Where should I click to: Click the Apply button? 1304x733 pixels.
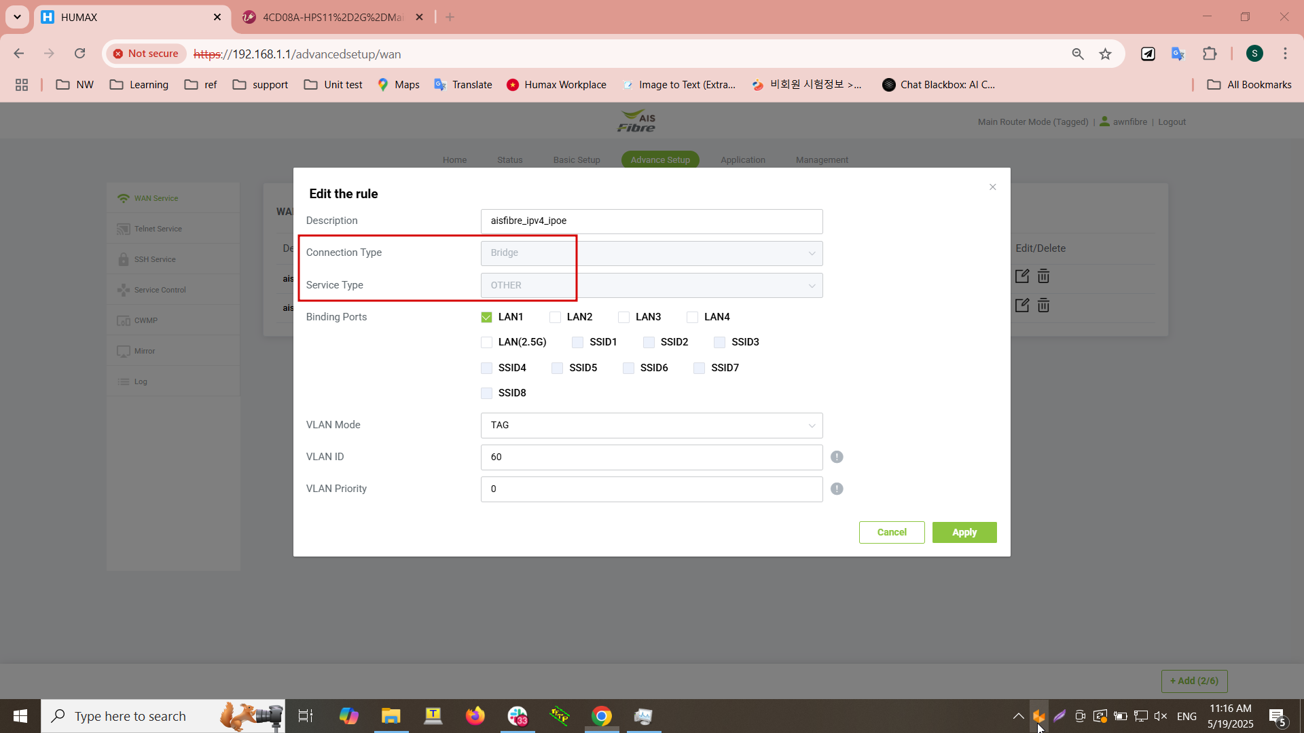(964, 533)
